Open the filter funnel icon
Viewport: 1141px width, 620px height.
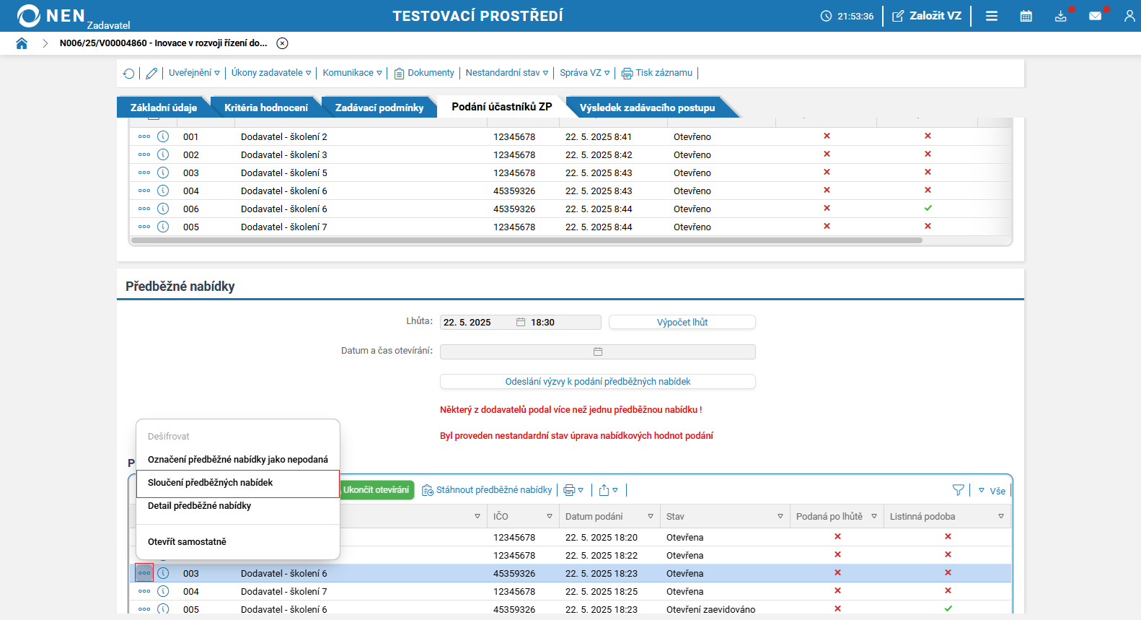click(x=958, y=490)
